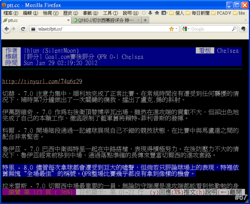Open the list all tabs dropdown arrow
The height and width of the screenshot is (204, 250).
pyautogui.click(x=246, y=20)
